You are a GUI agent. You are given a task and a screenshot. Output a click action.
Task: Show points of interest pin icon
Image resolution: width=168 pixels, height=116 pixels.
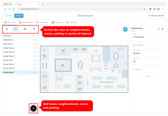pos(34,29)
